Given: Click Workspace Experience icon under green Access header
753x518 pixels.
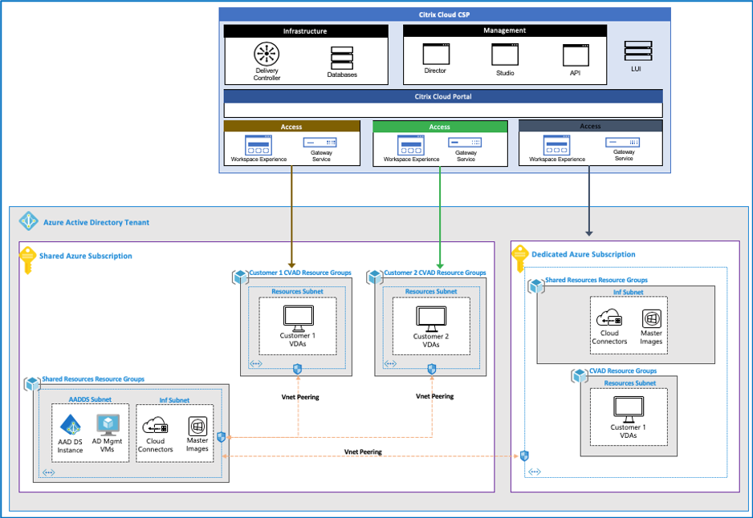Looking at the screenshot, I should tap(411, 145).
